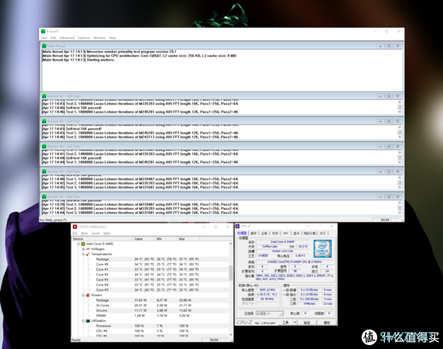
Task: Click the scroll-up arrow in Worker #4 window
Action: click(x=399, y=152)
